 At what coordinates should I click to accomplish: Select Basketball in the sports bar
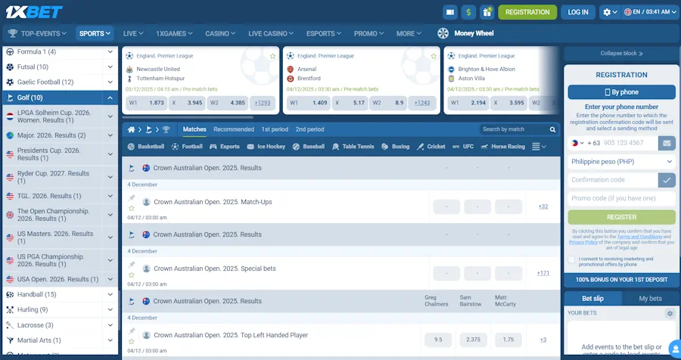pyautogui.click(x=146, y=147)
